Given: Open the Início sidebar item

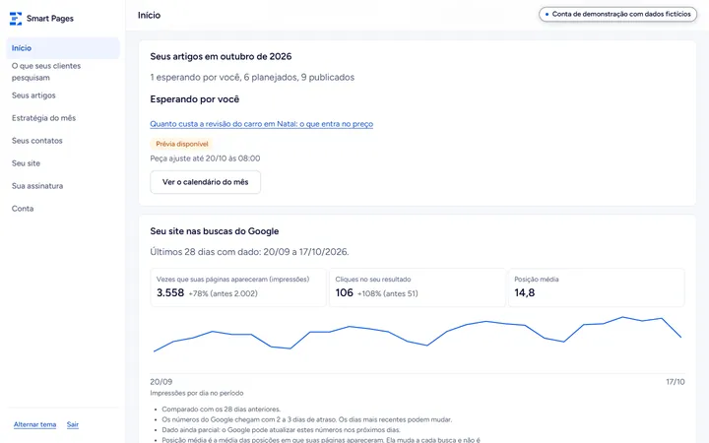Looking at the screenshot, I should [x=63, y=48].
